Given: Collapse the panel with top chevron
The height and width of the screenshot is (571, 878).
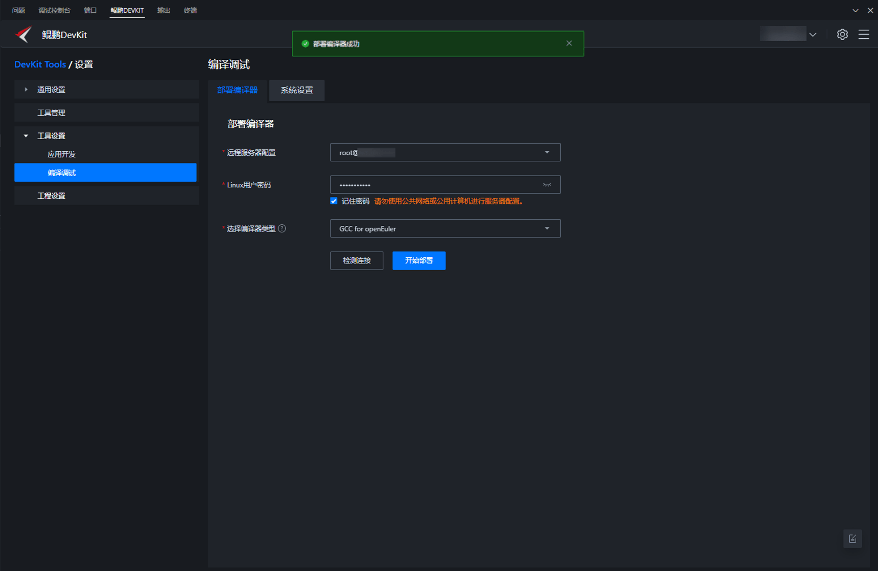Looking at the screenshot, I should [856, 10].
